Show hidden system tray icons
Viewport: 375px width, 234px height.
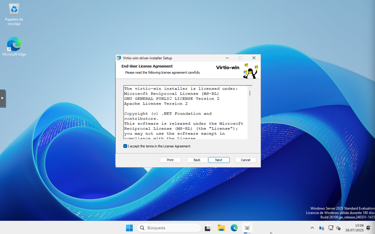312,228
